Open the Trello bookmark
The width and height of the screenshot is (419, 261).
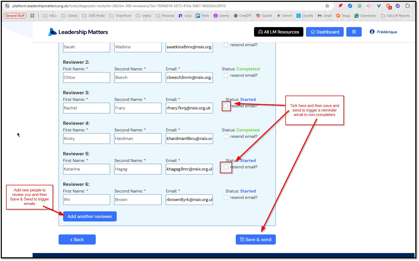point(202,16)
